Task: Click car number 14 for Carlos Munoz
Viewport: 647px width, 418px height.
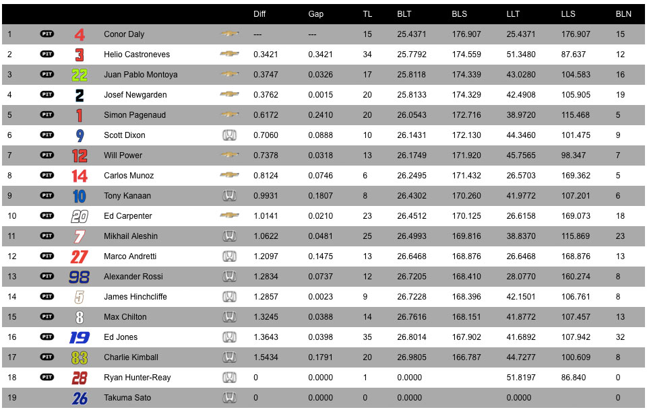Action: [x=80, y=176]
